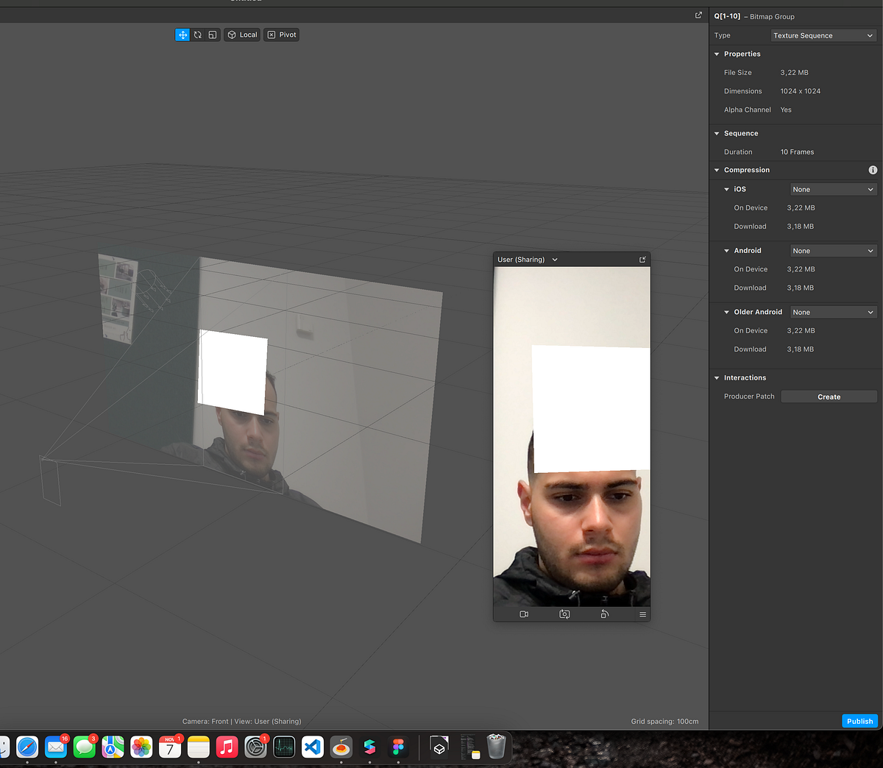Open the iOS compression dropdown

[833, 189]
